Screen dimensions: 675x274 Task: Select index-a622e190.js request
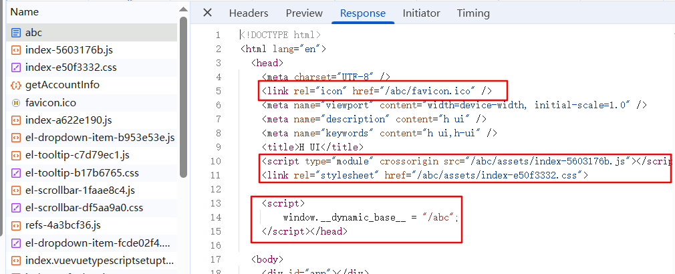92,120
